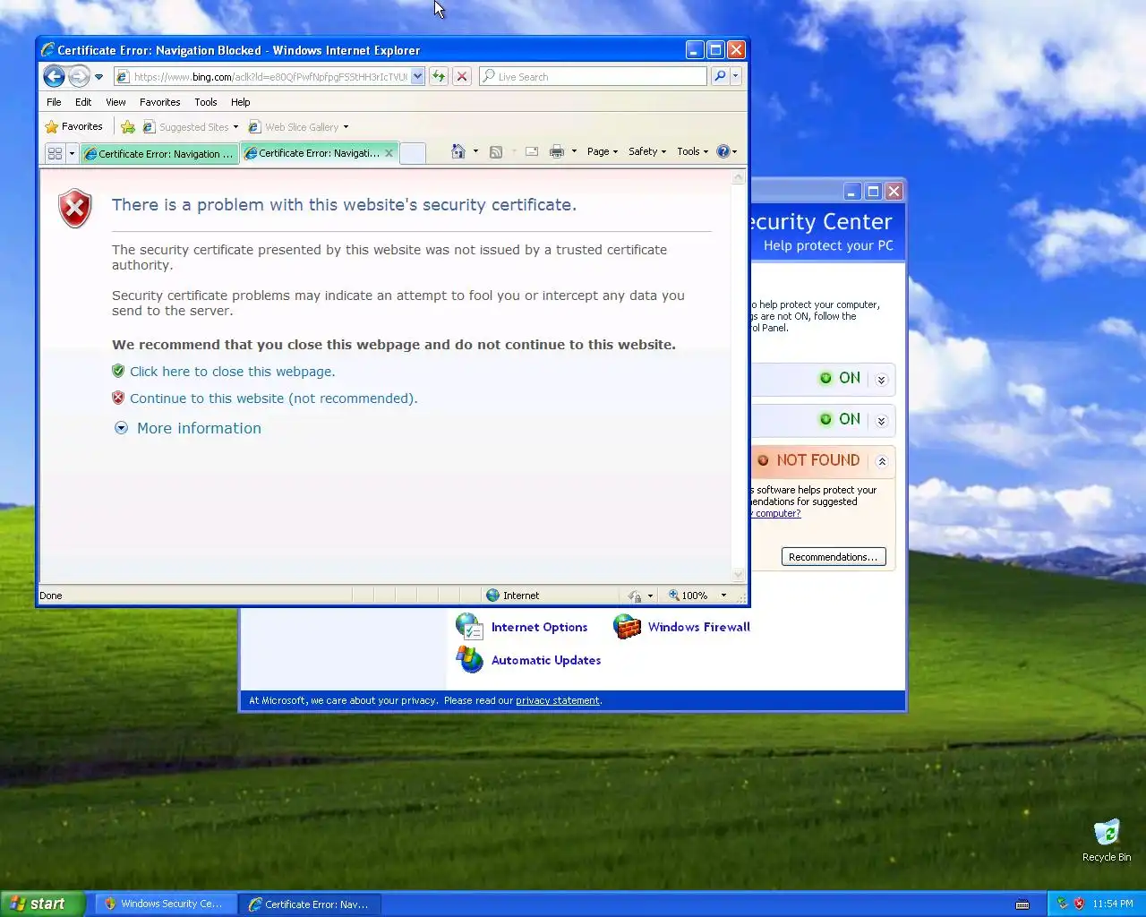Click here to close this webpage link
This screenshot has height=917, width=1146.
(x=232, y=372)
